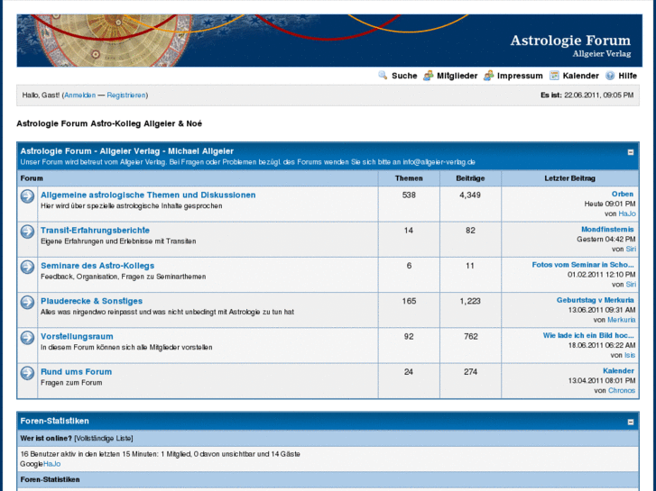This screenshot has width=656, height=491.
Task: Click the Beiträge count 1,223
Action: 470,301
